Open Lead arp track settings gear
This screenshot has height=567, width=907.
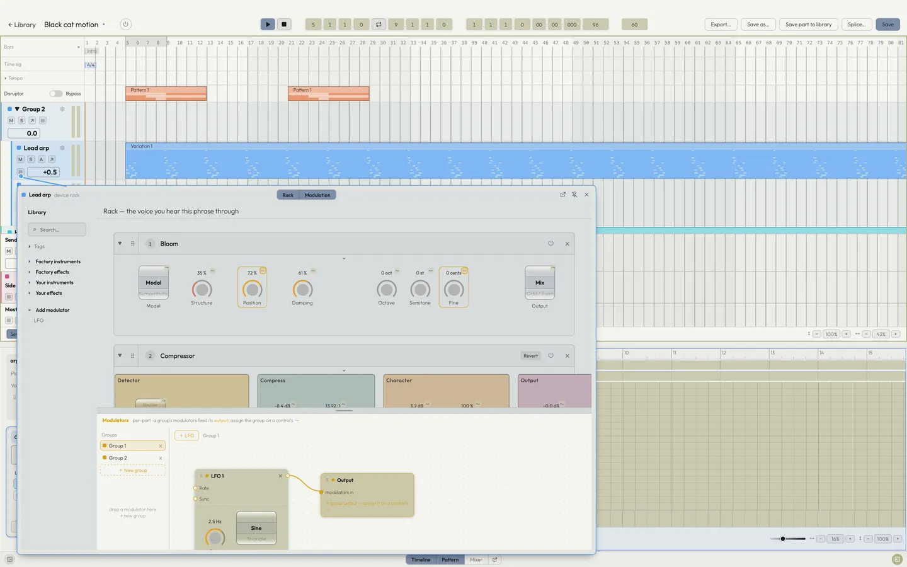click(x=62, y=148)
